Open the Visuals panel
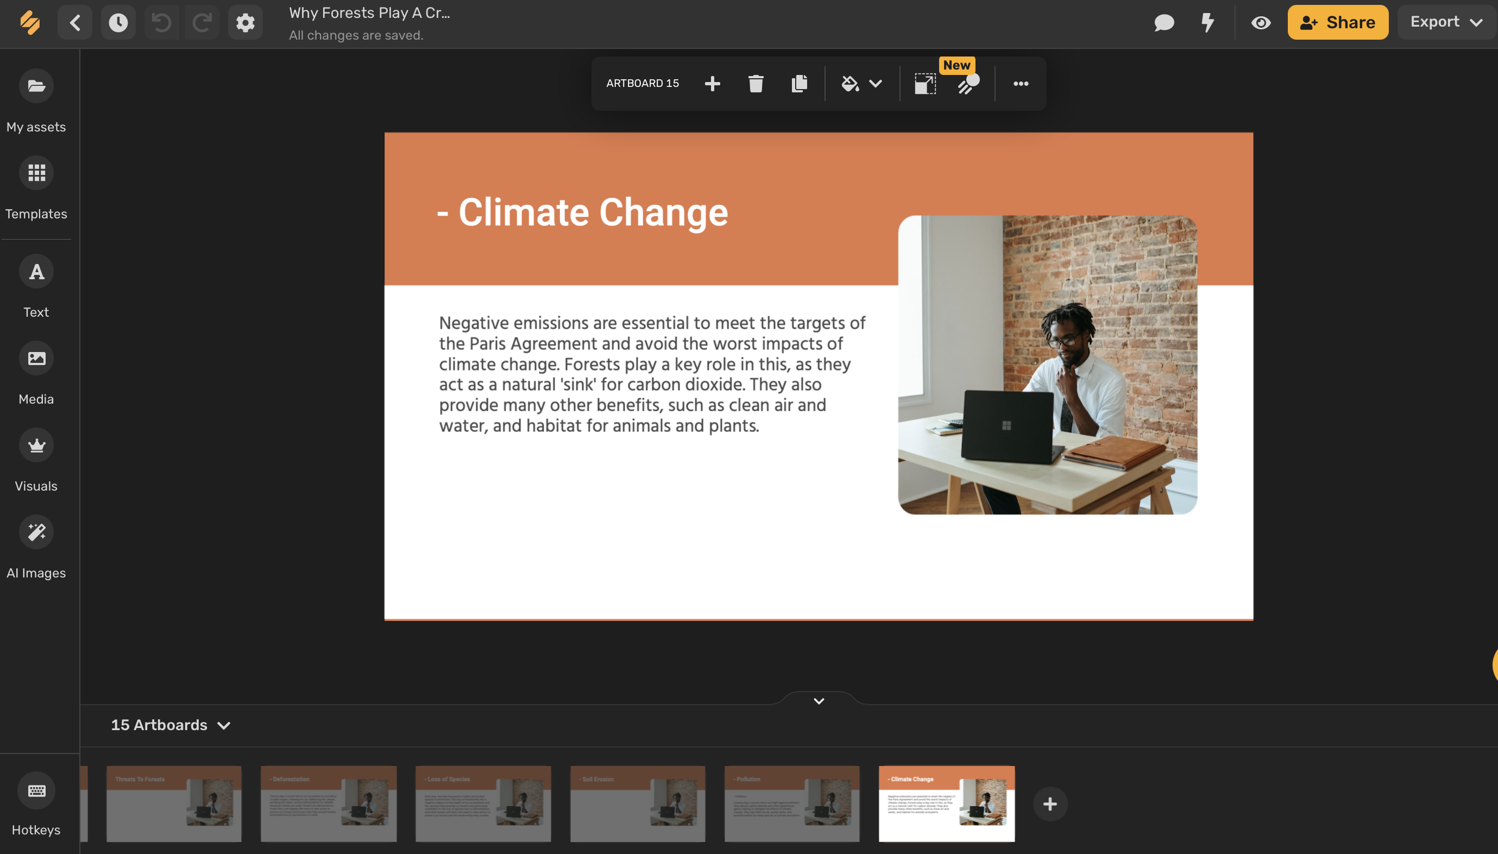Screen dimensions: 1498x854 (x=36, y=444)
